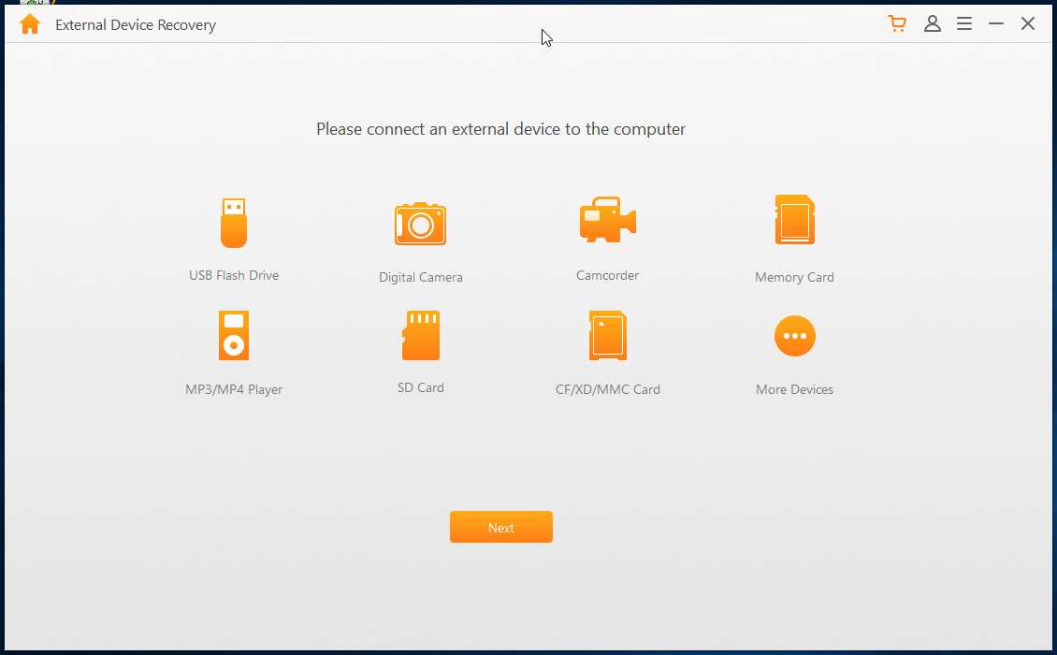Pick the CF/XD/MMC Card icon
Viewport: 1057px width, 655px height.
[607, 336]
